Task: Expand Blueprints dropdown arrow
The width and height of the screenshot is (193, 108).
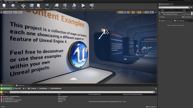Action: 60,6
